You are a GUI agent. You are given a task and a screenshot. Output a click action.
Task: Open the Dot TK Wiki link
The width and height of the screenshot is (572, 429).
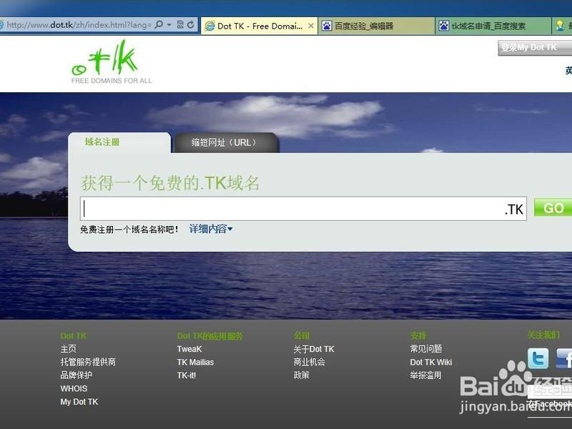click(431, 363)
